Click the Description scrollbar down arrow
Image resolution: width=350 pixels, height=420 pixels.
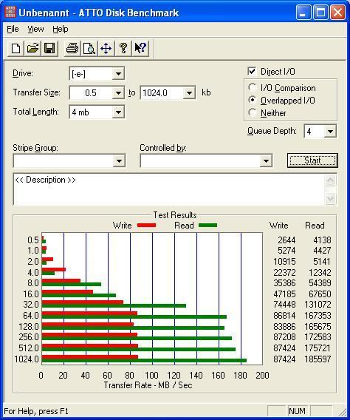(x=331, y=198)
